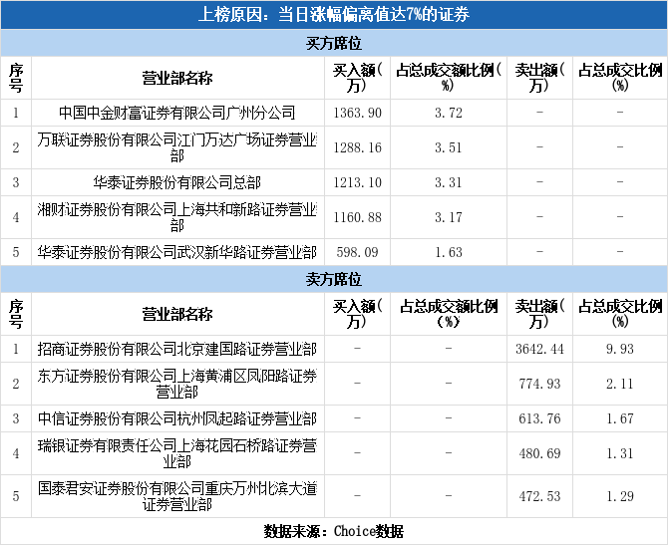Select sell percentage 2.11

point(620,384)
